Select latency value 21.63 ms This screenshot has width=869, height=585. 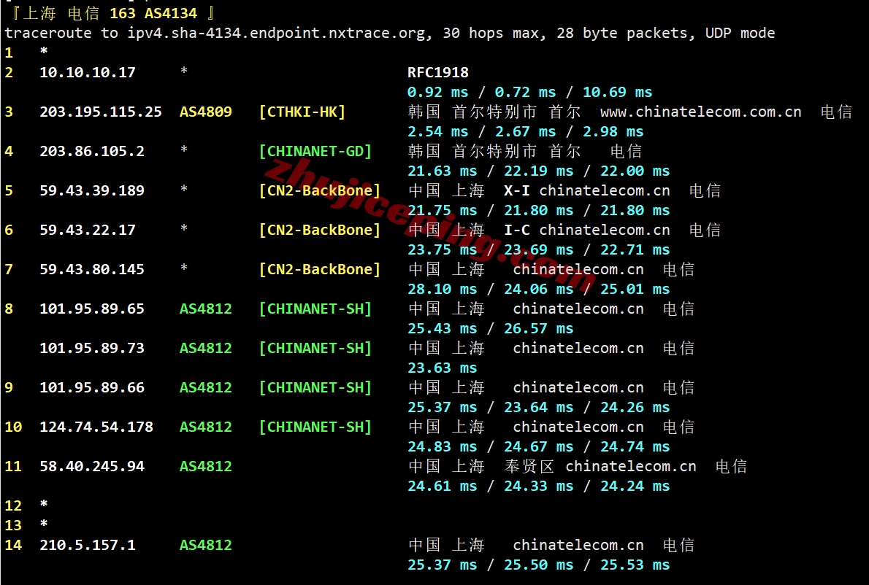[443, 171]
